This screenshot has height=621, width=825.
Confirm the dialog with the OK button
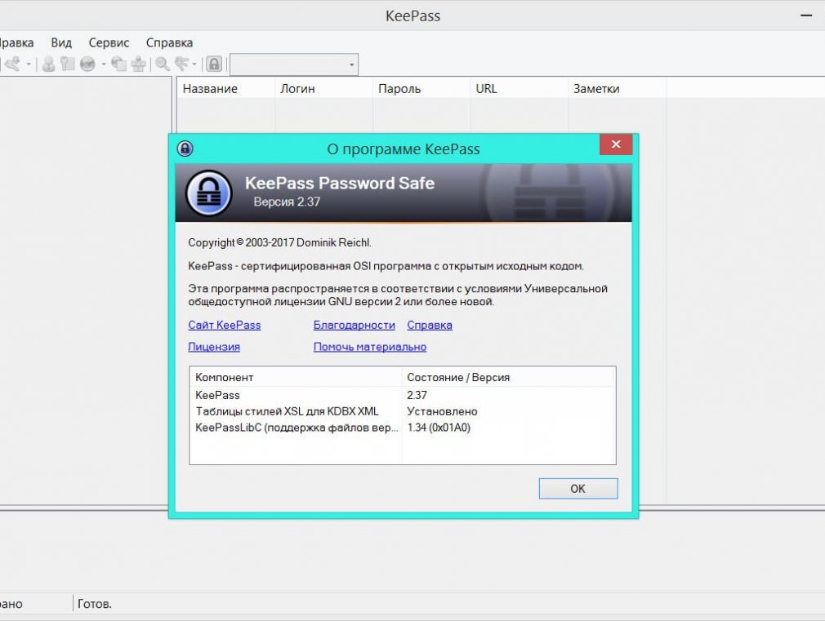pyautogui.click(x=578, y=489)
